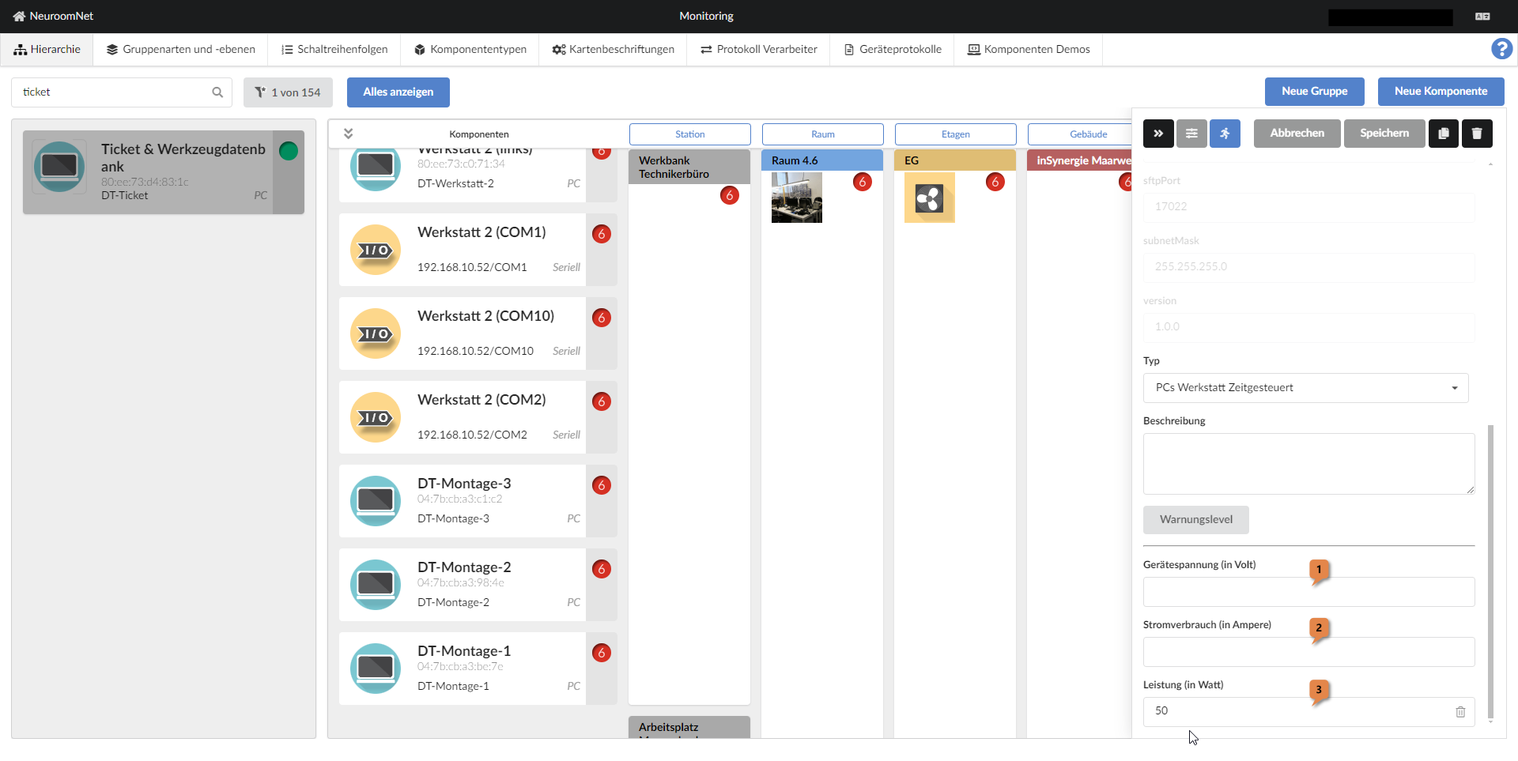Collapse detail panel with double-arrow icon
The height and width of the screenshot is (761, 1518).
tap(1158, 134)
